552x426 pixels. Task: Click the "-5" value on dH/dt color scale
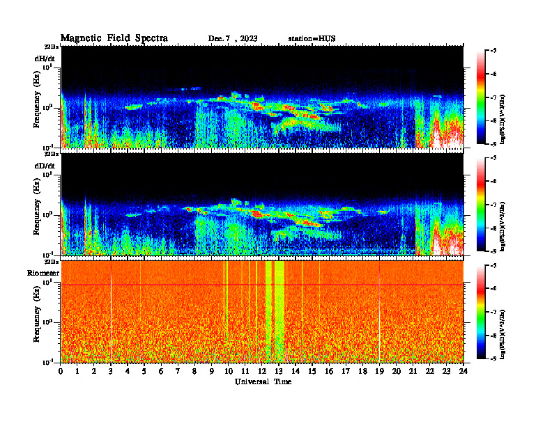click(x=493, y=51)
